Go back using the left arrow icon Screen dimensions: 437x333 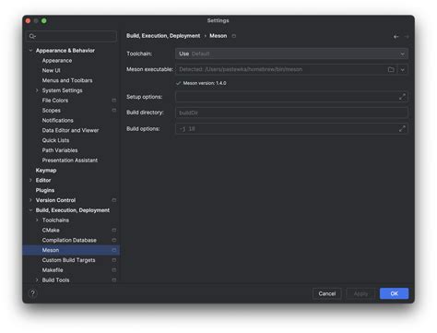(396, 37)
